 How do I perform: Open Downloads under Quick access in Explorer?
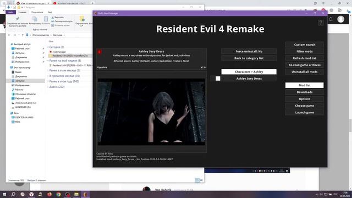(x=20, y=53)
